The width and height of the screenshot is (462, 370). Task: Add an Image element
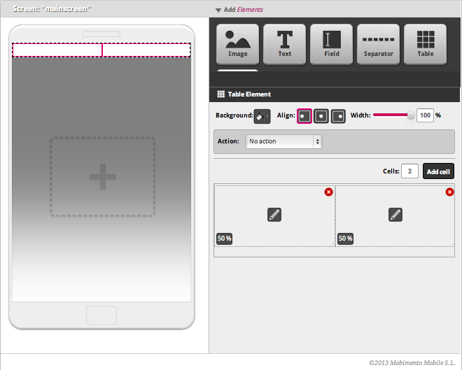[x=237, y=44]
